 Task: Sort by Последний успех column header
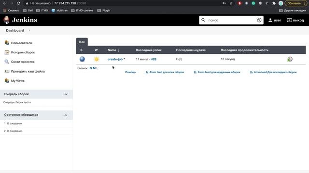pos(149,50)
